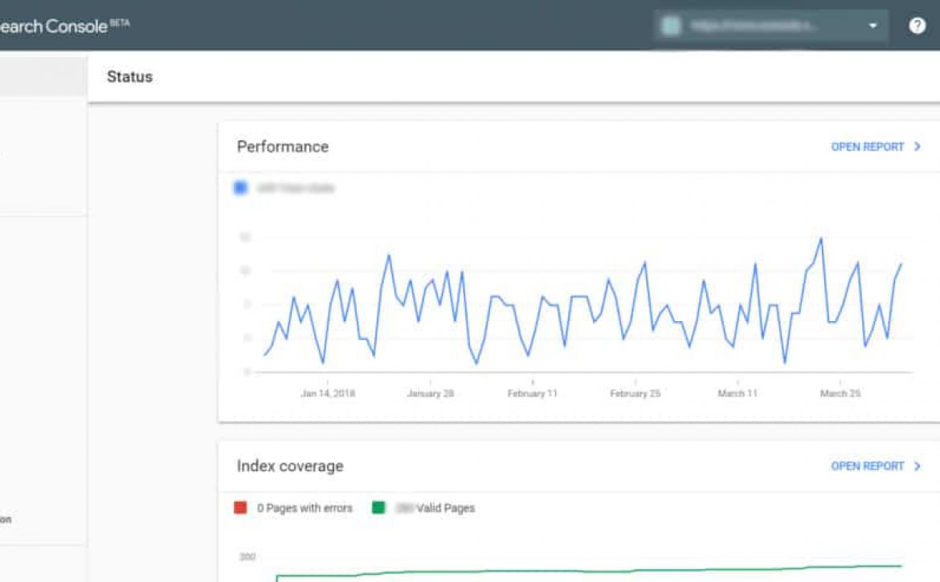This screenshot has height=582, width=940.
Task: Click the 'February 11' axis date
Action: (533, 393)
